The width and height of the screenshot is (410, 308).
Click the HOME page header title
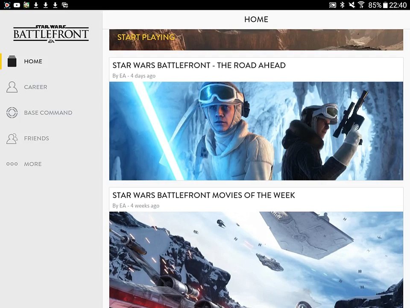(x=256, y=19)
